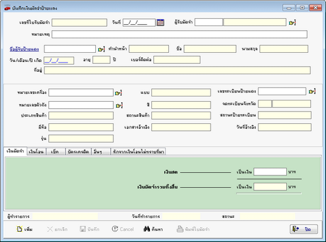This screenshot has height=242, width=326.
Task: Click the สี color field
Action: coord(181,105)
